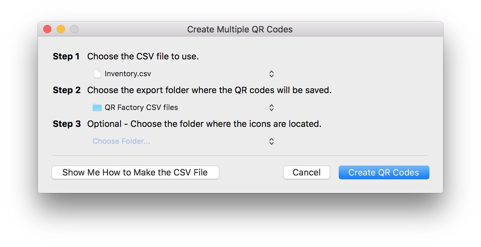The image size is (481, 247).
Task: Open Show Me How to Make the CSV File
Action: (135, 172)
